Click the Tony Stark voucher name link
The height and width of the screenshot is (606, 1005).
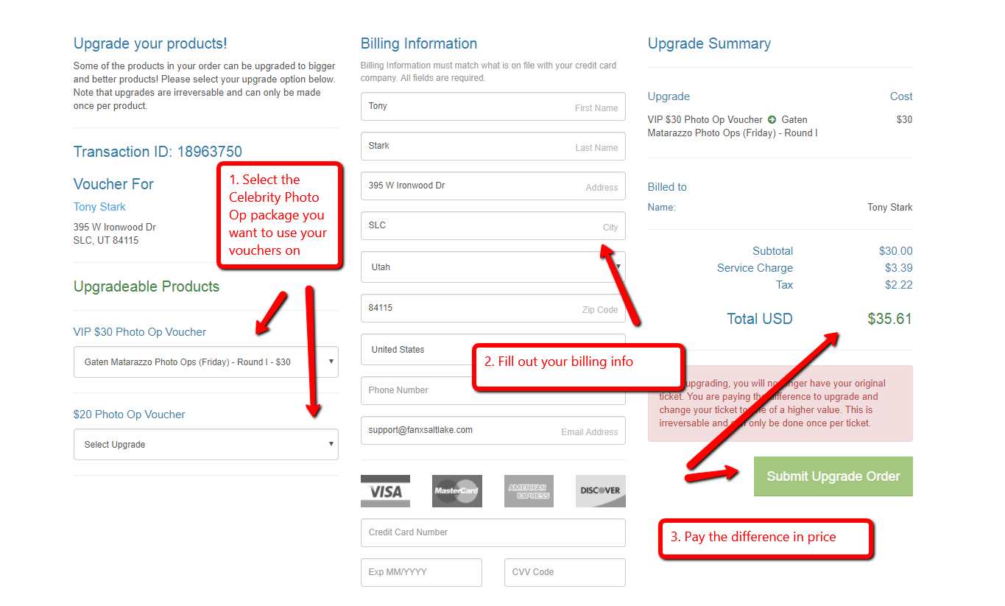(99, 207)
